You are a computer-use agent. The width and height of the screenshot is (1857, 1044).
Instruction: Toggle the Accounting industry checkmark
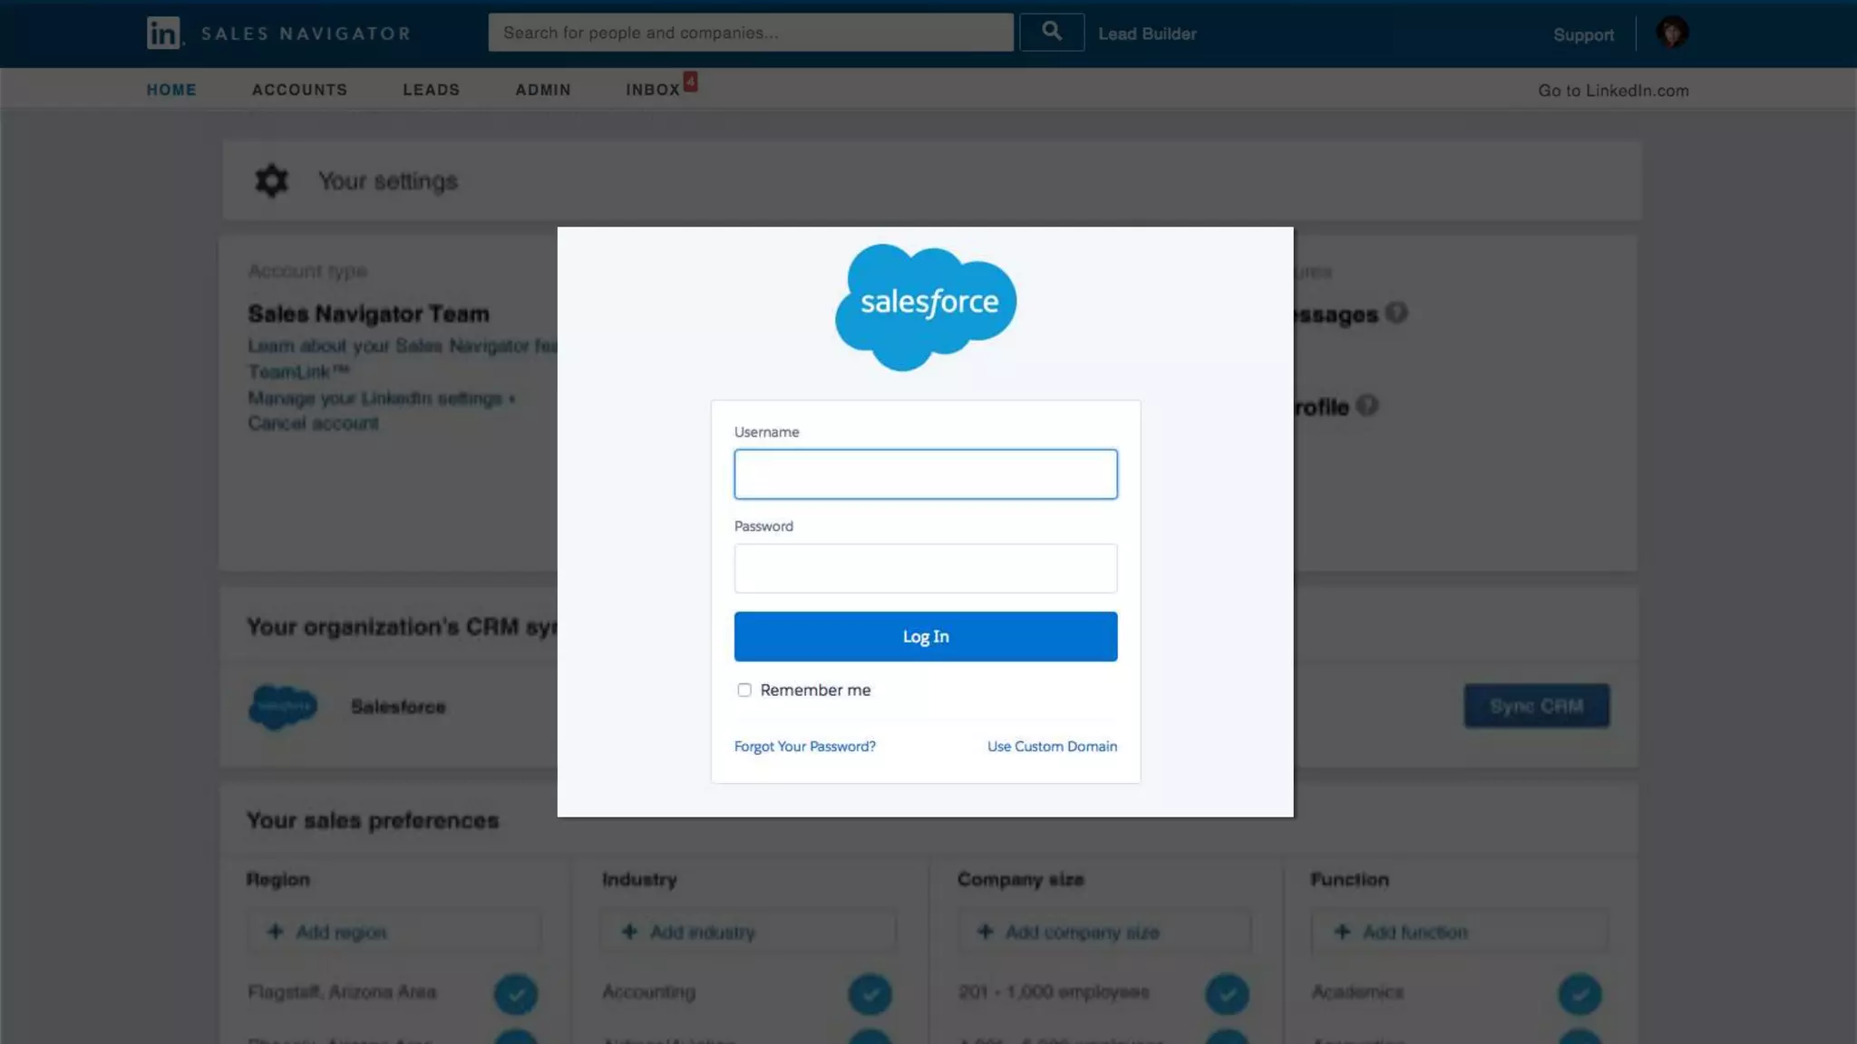(870, 993)
